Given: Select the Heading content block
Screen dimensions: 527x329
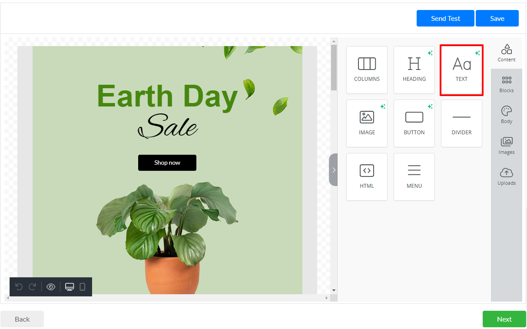Looking at the screenshot, I should coord(414,70).
